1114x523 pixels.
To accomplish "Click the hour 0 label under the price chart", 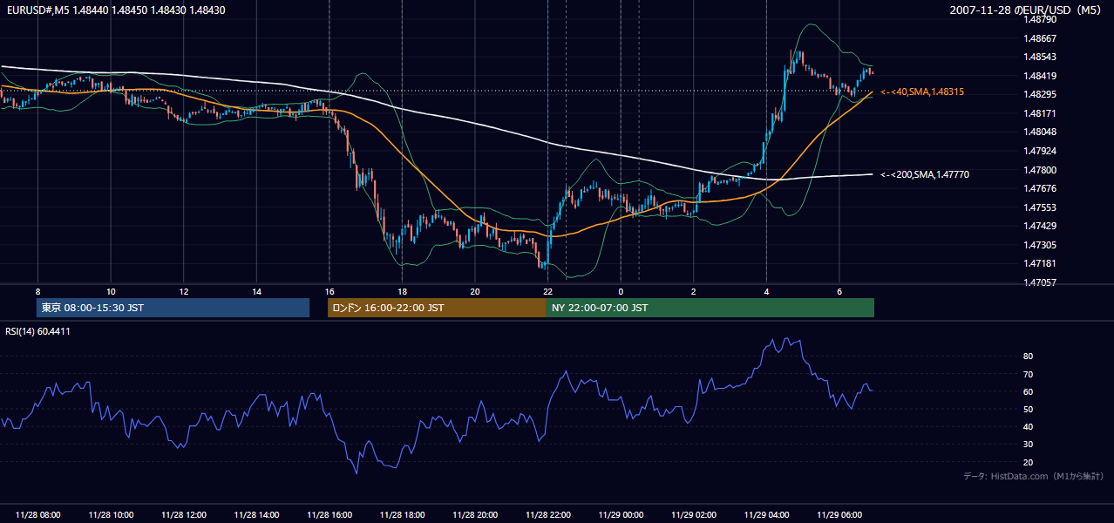I will (x=621, y=291).
